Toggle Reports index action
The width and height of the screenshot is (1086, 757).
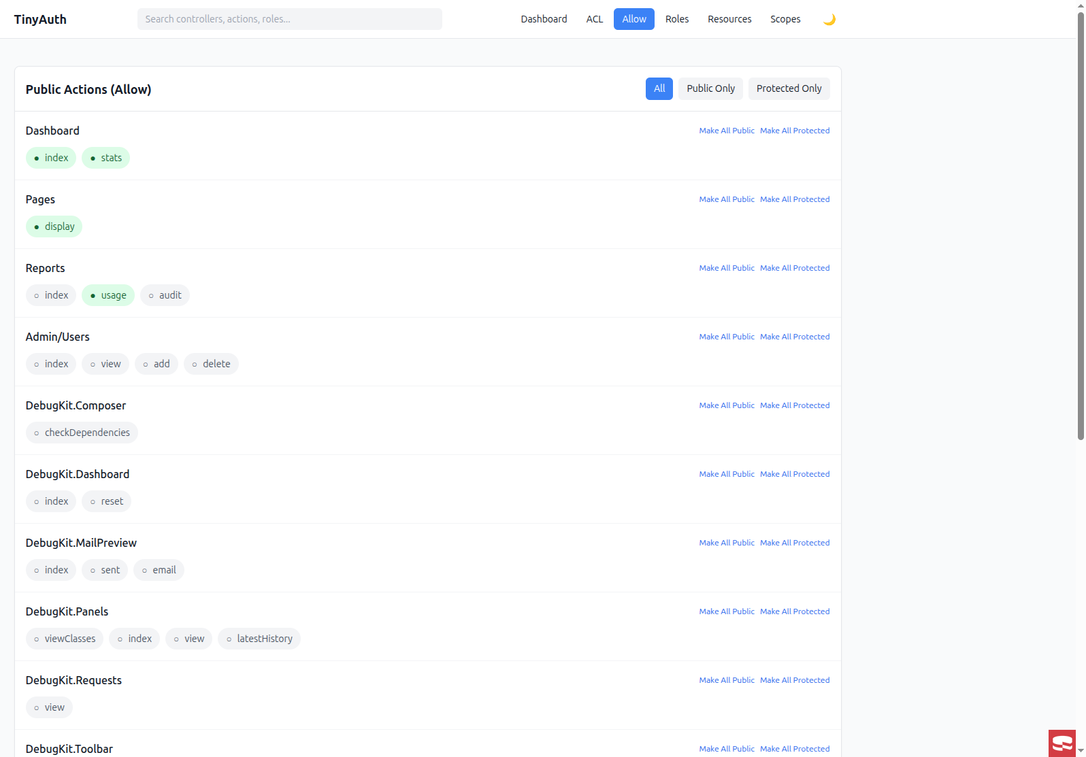51,295
